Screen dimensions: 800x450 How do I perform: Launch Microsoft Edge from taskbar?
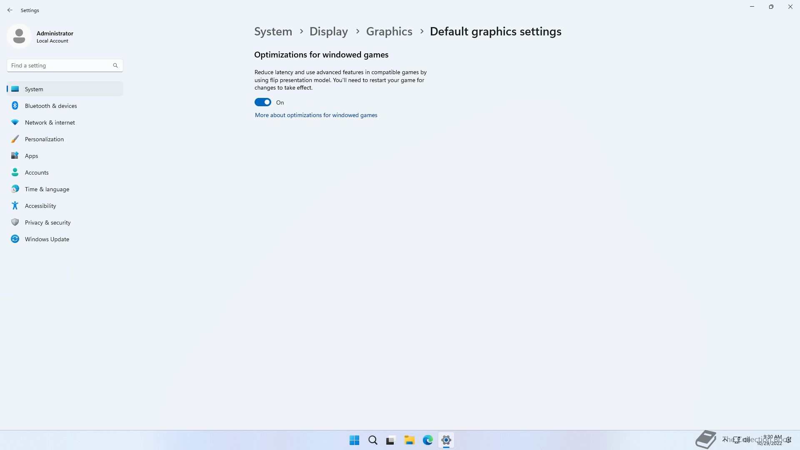(x=427, y=440)
